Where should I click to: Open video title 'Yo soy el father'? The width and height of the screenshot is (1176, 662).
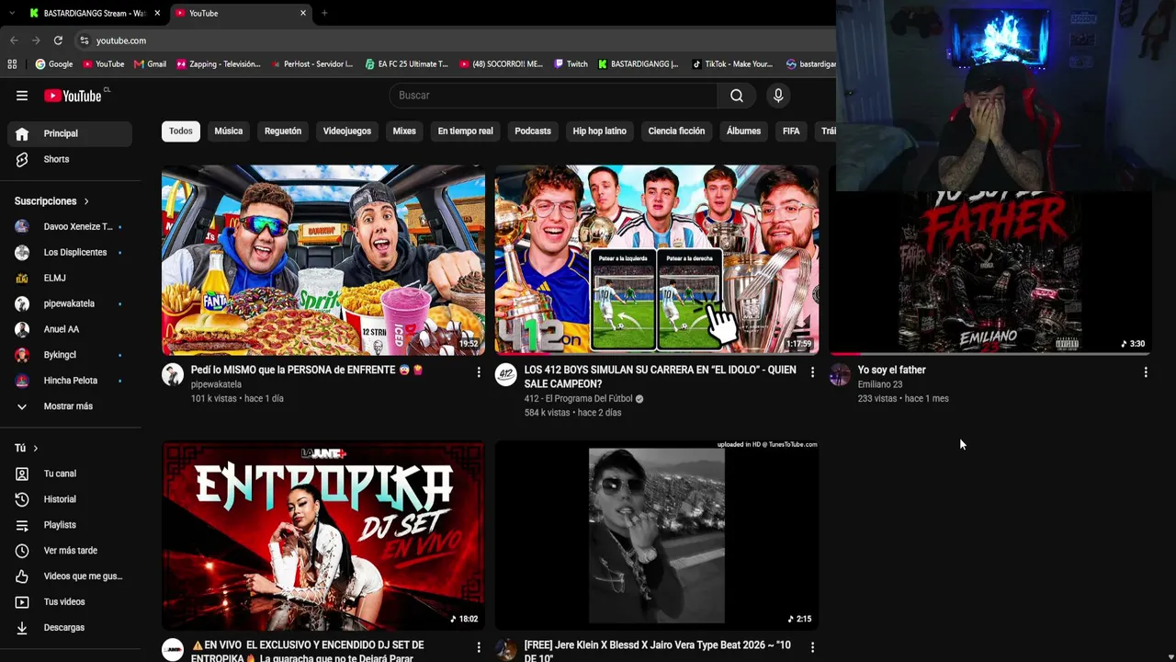tap(891, 370)
